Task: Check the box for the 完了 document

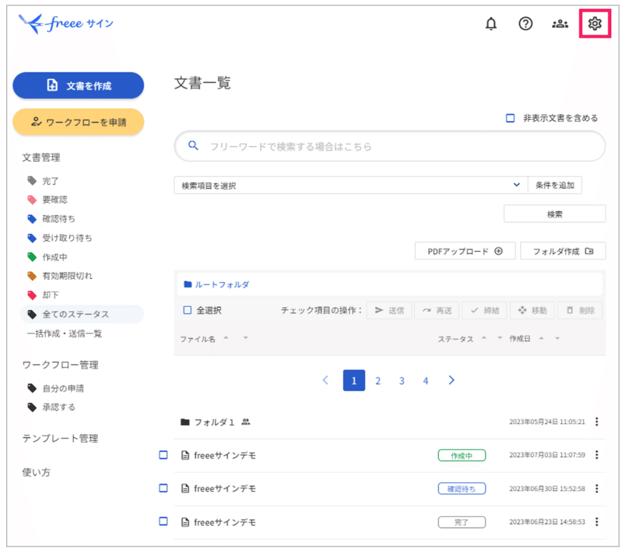Action: pos(164,521)
